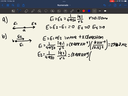Bookmark the current page
The image size is (128, 96).
(x=18, y=5)
